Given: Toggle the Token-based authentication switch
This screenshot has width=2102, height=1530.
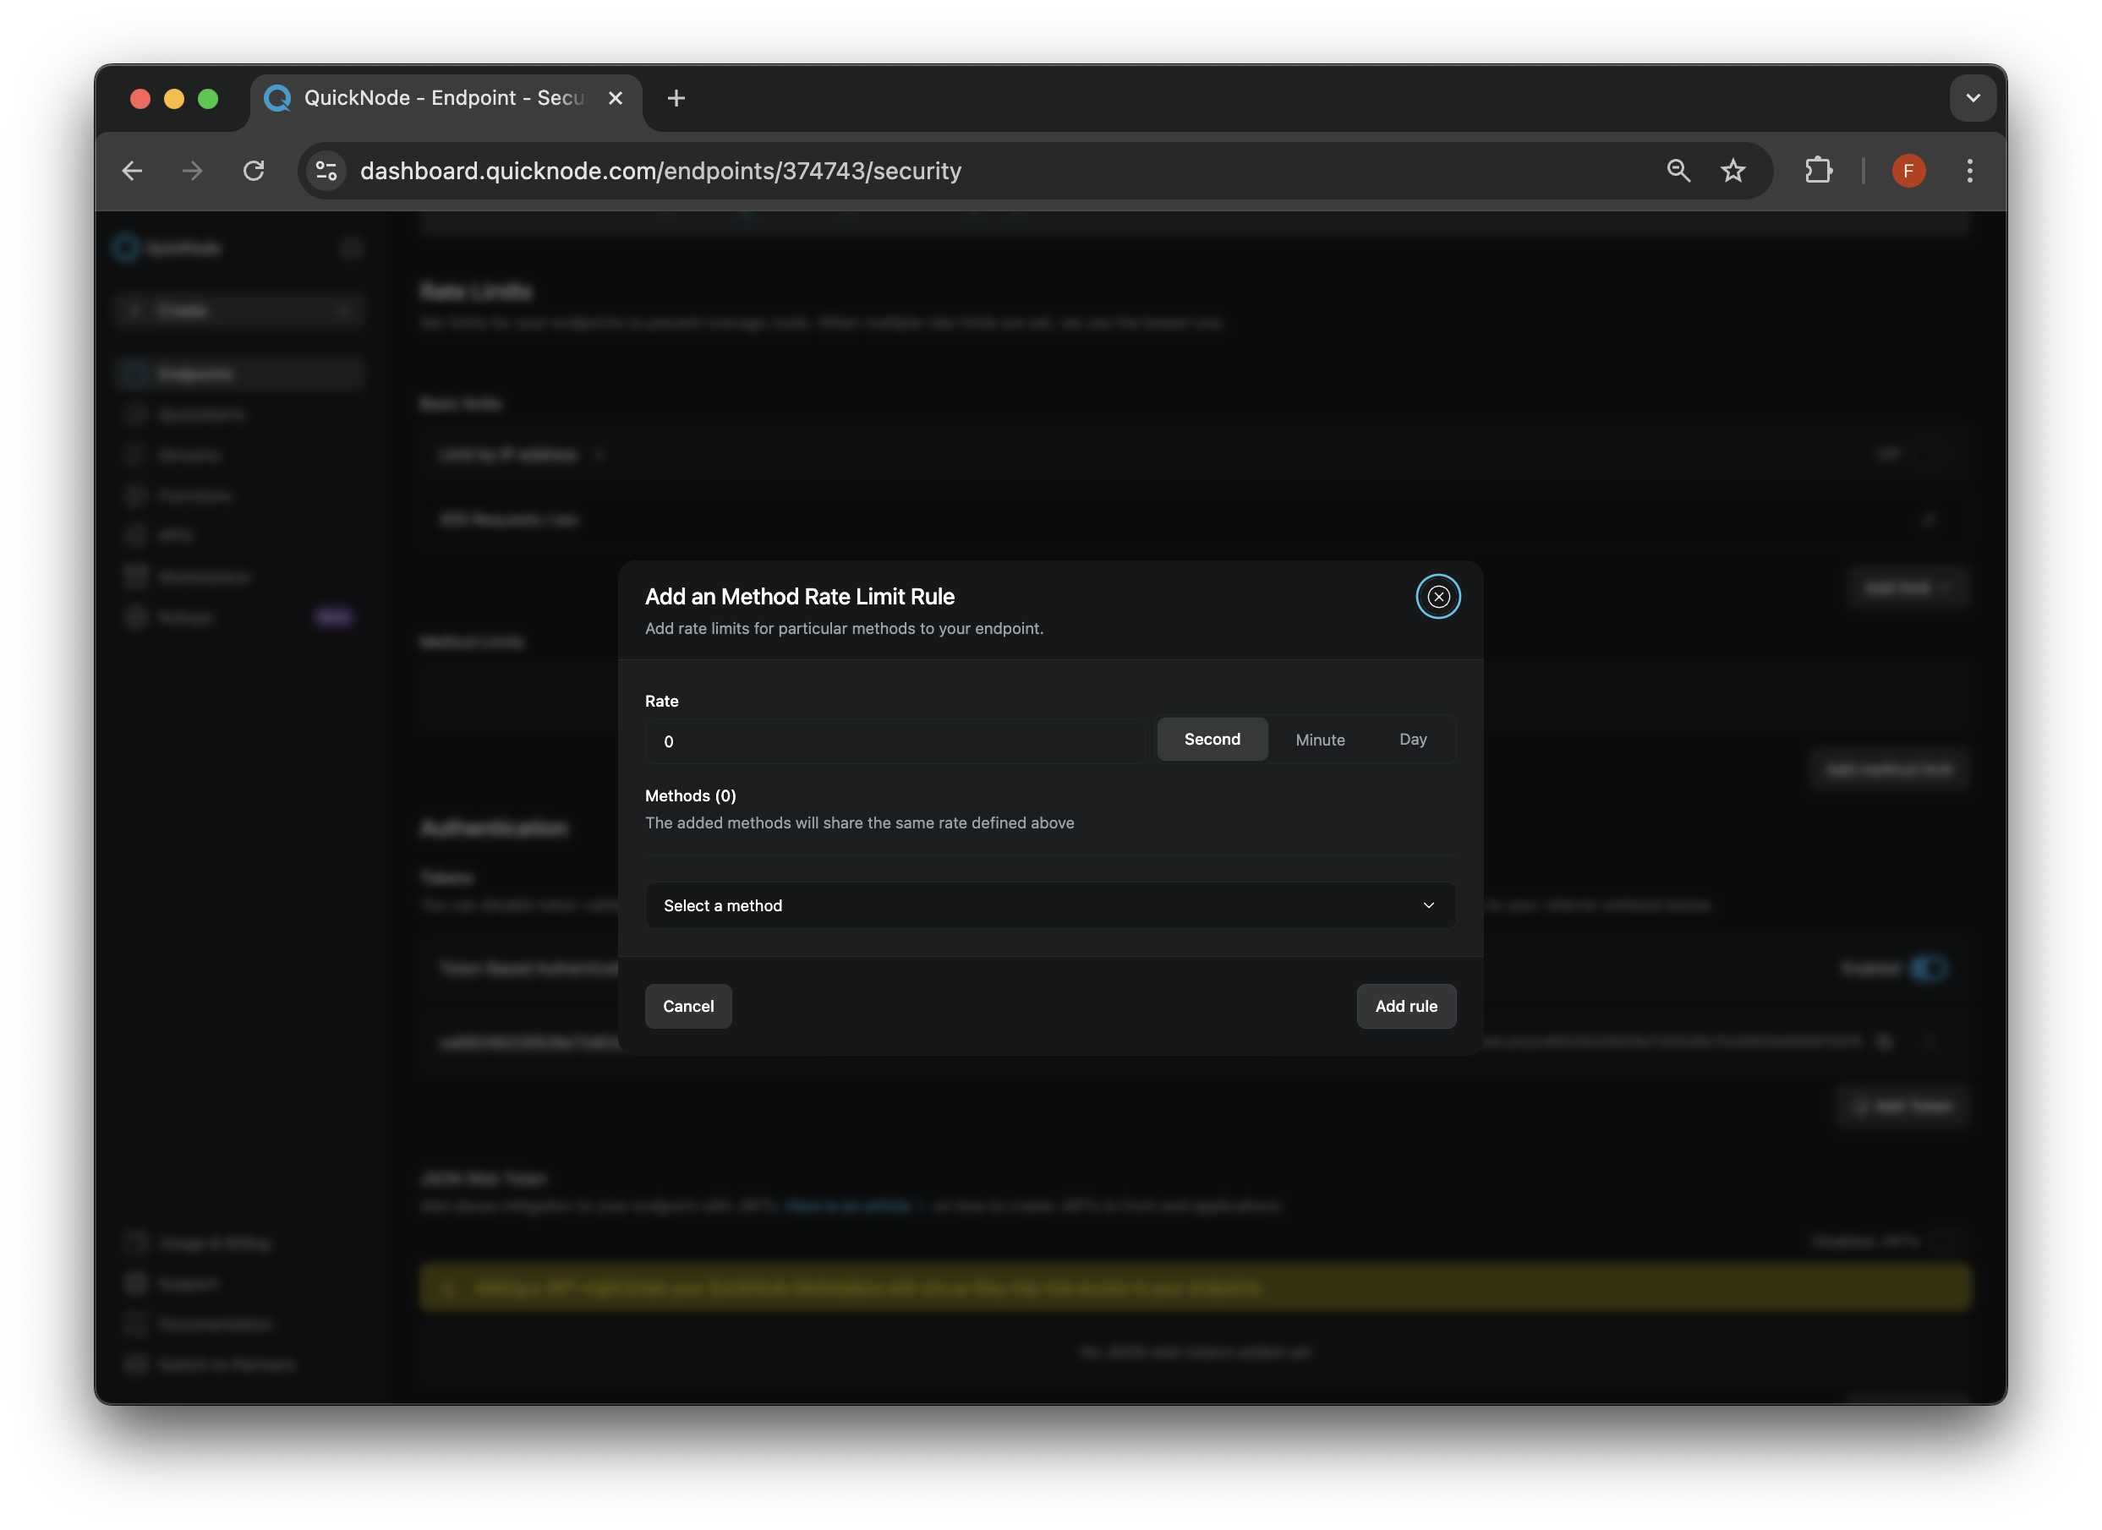Looking at the screenshot, I should pos(1930,967).
